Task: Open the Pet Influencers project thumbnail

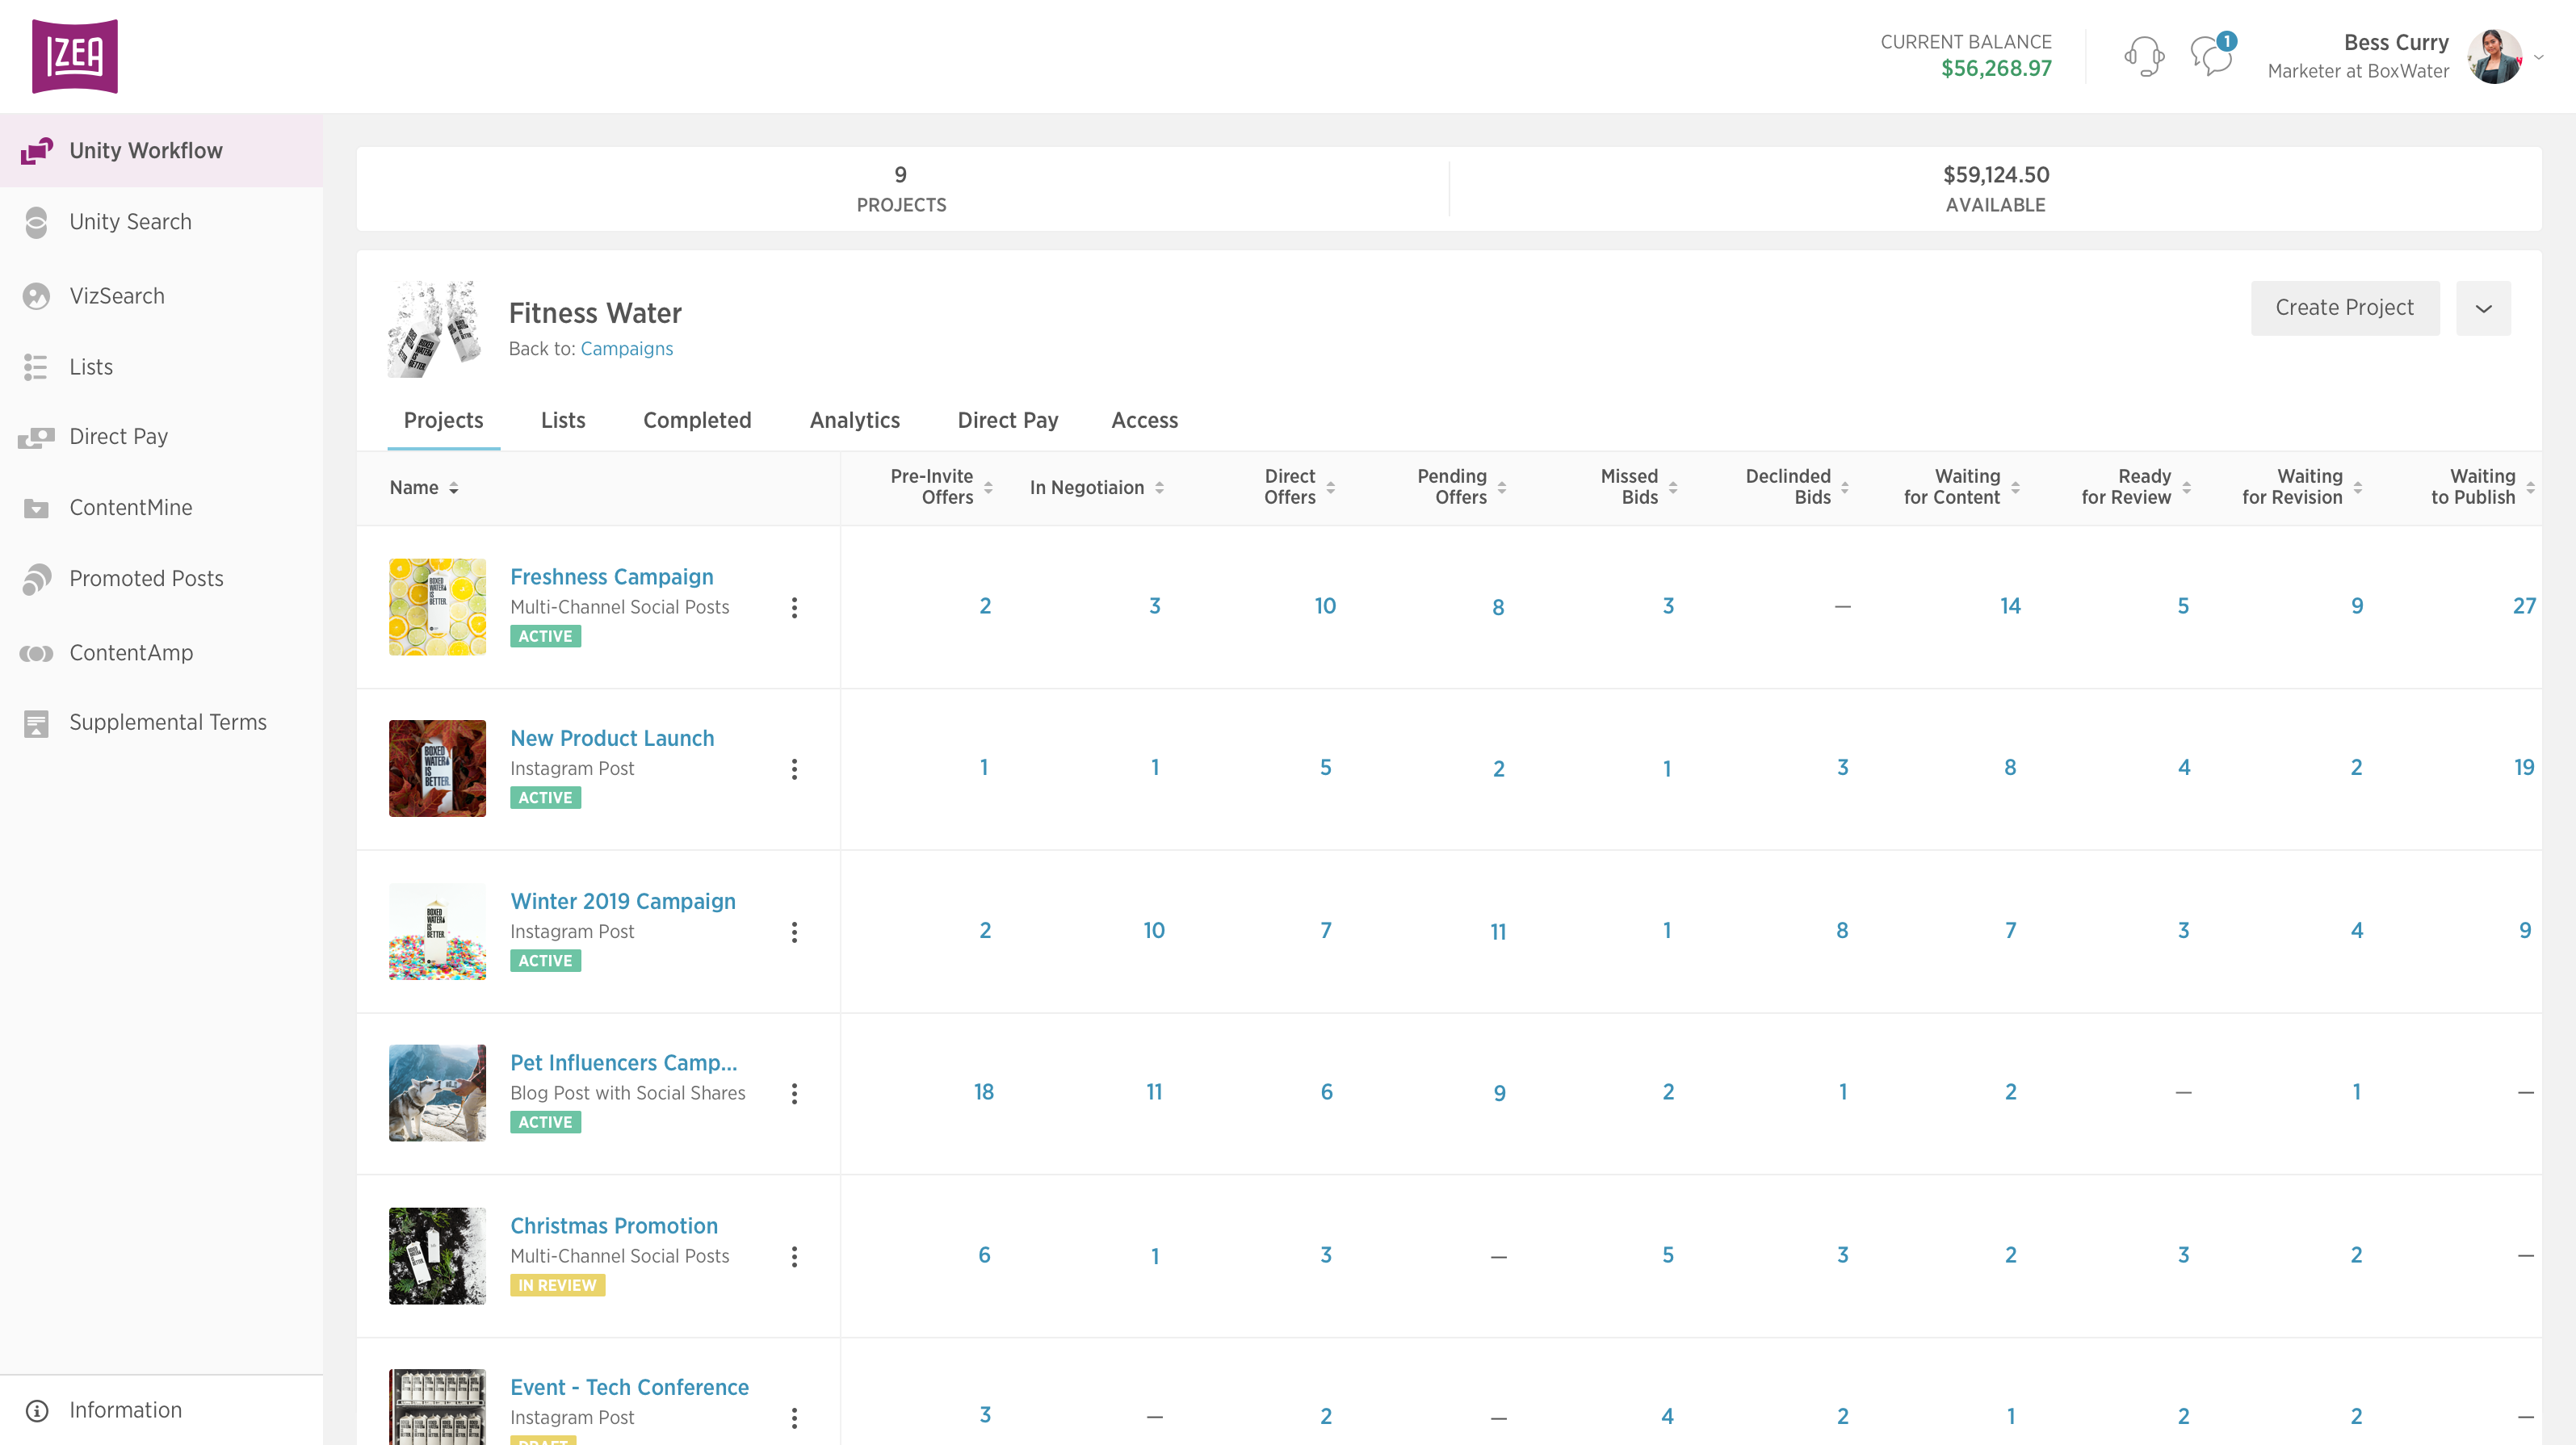Action: tap(437, 1092)
